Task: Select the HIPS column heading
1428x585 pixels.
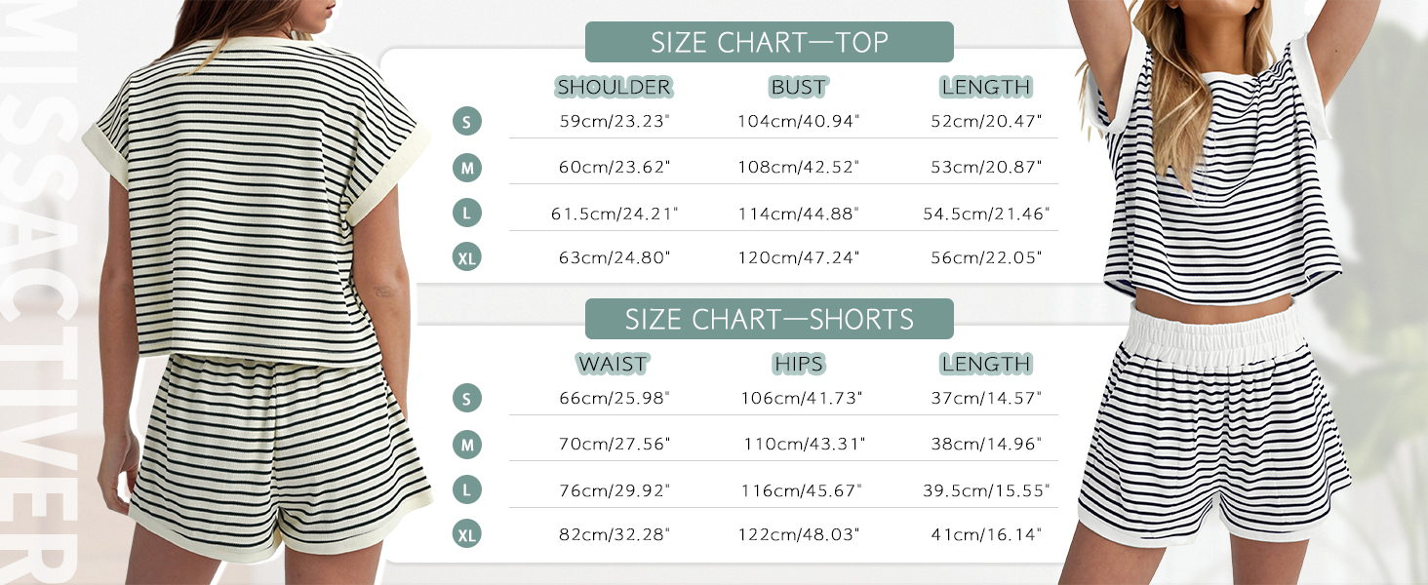Action: pos(798,364)
